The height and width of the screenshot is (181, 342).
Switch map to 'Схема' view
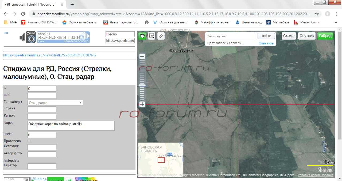(289, 36)
